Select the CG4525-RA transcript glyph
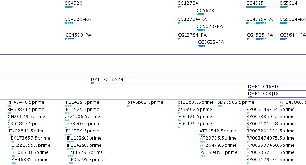The image size is (306, 165). point(256,23)
